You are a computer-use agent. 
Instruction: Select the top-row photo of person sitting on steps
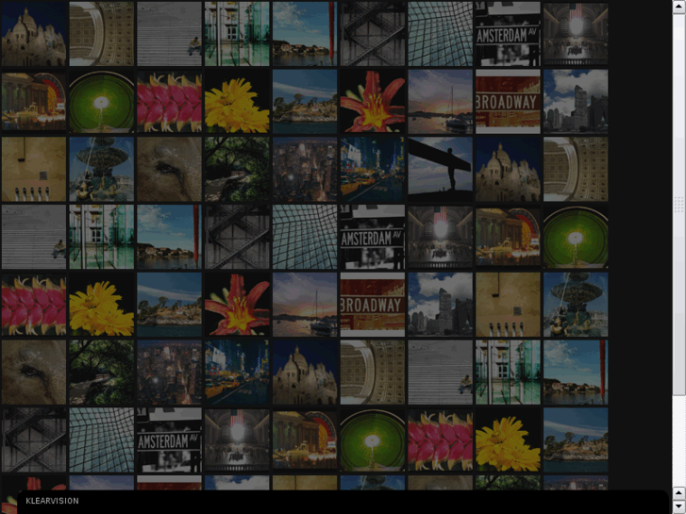[x=169, y=34]
